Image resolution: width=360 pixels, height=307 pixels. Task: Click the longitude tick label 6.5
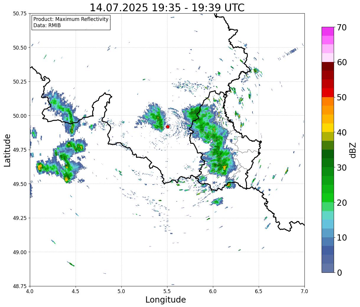[259, 291]
